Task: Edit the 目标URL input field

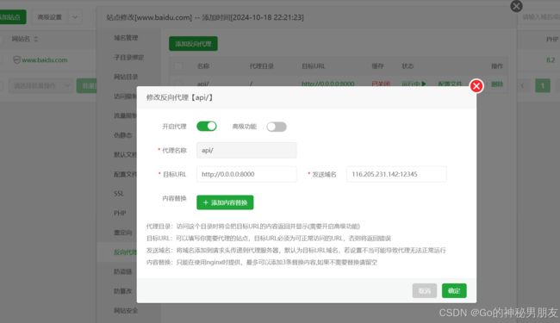Action: coord(246,174)
